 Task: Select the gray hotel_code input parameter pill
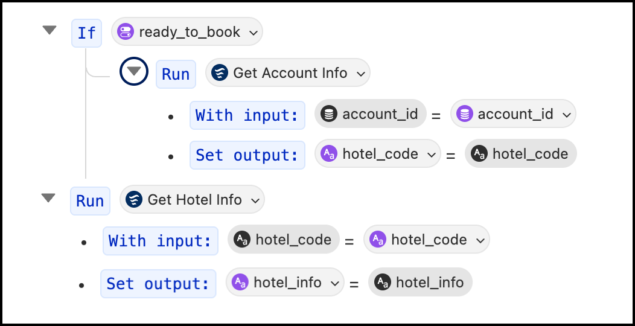[x=284, y=239]
